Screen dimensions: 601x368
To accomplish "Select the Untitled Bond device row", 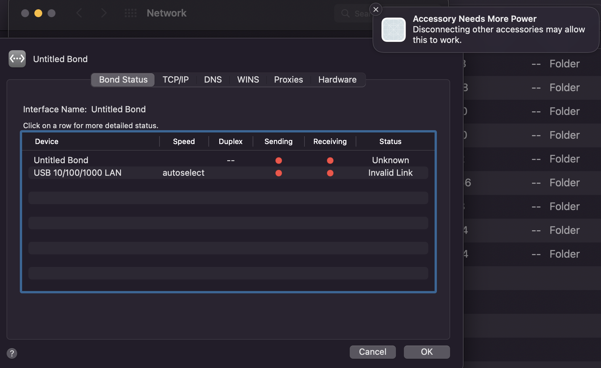I will point(61,160).
